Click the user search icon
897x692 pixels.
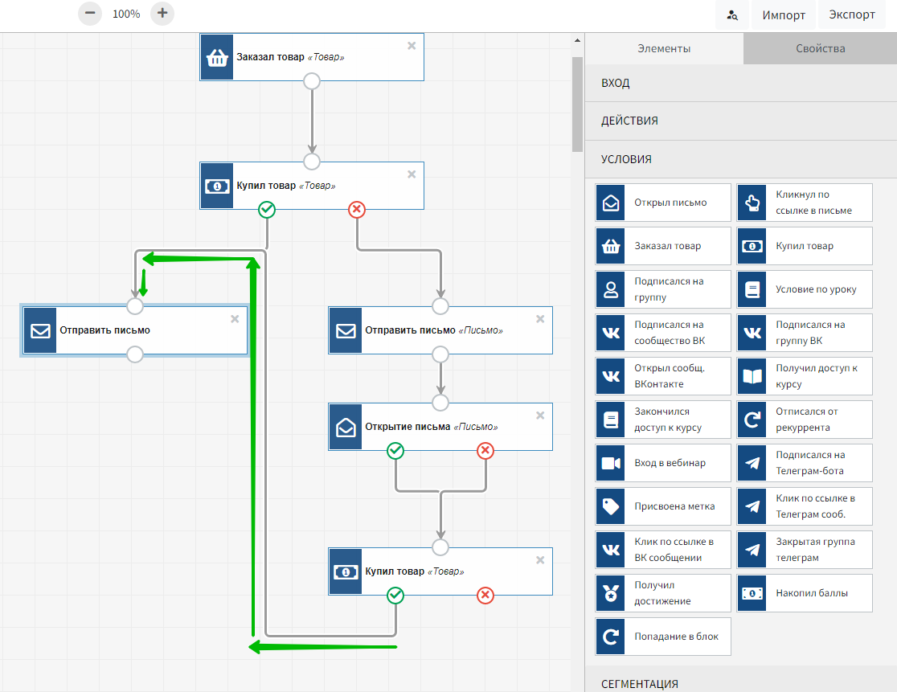click(732, 14)
